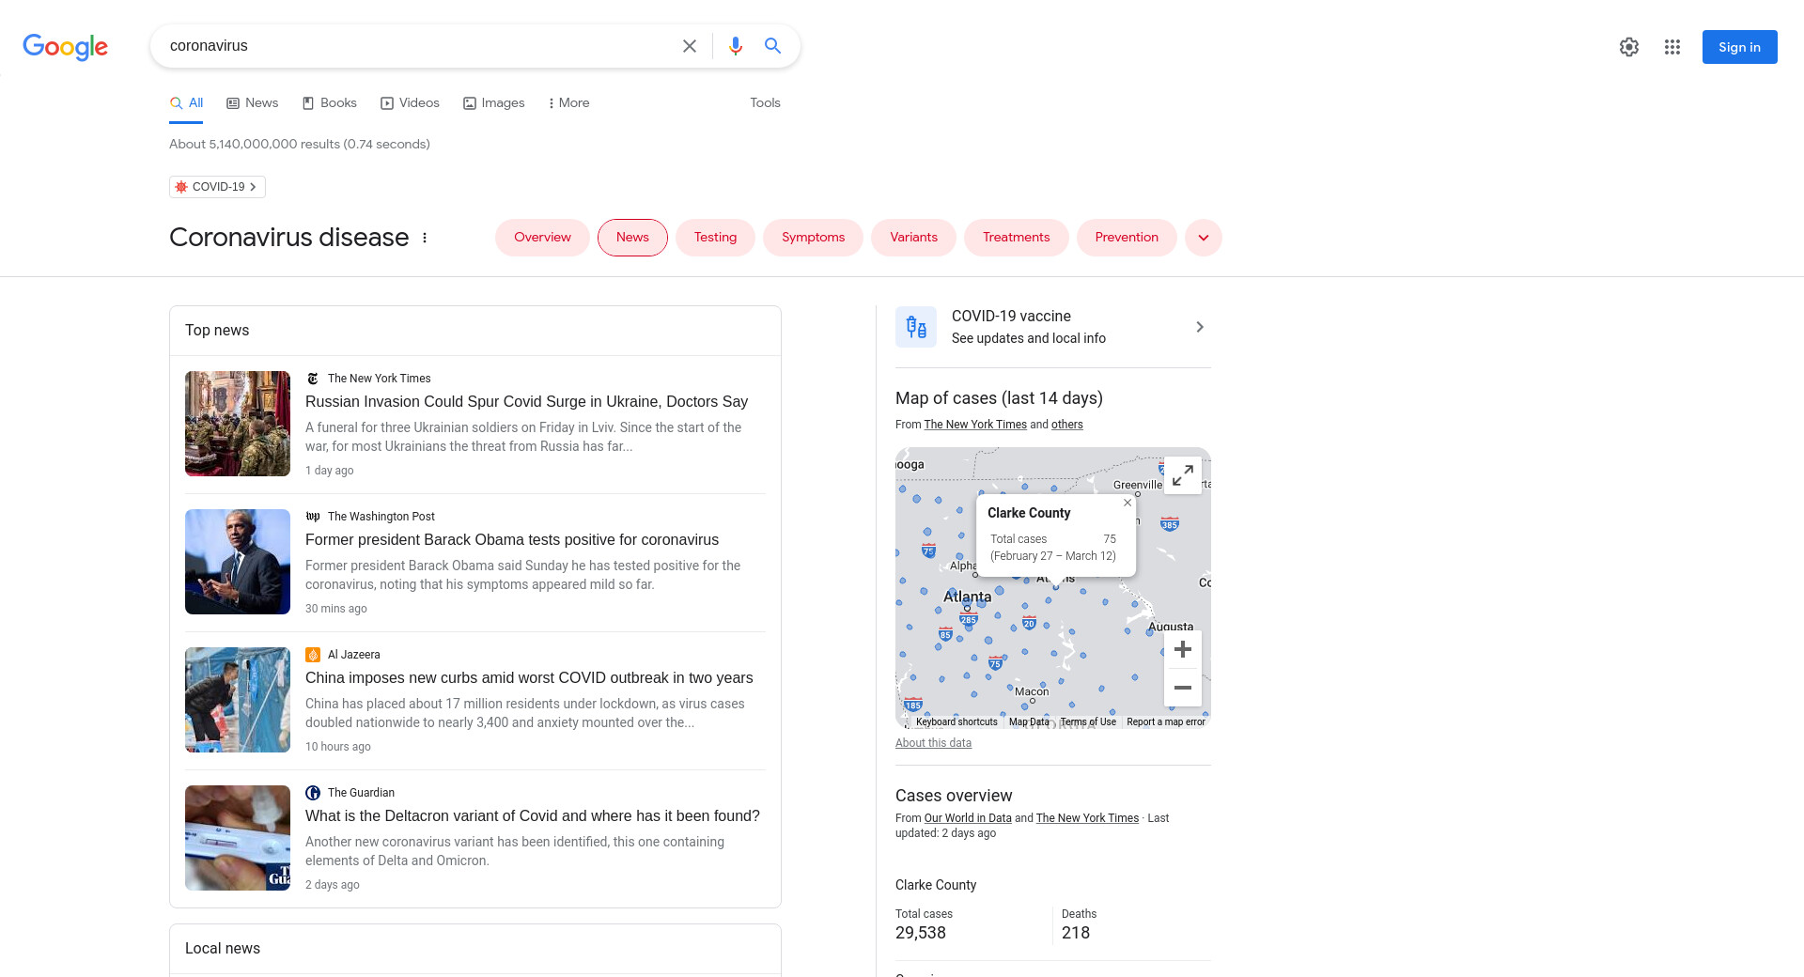Image resolution: width=1804 pixels, height=977 pixels.
Task: Open the More search filters menu
Action: pyautogui.click(x=568, y=103)
